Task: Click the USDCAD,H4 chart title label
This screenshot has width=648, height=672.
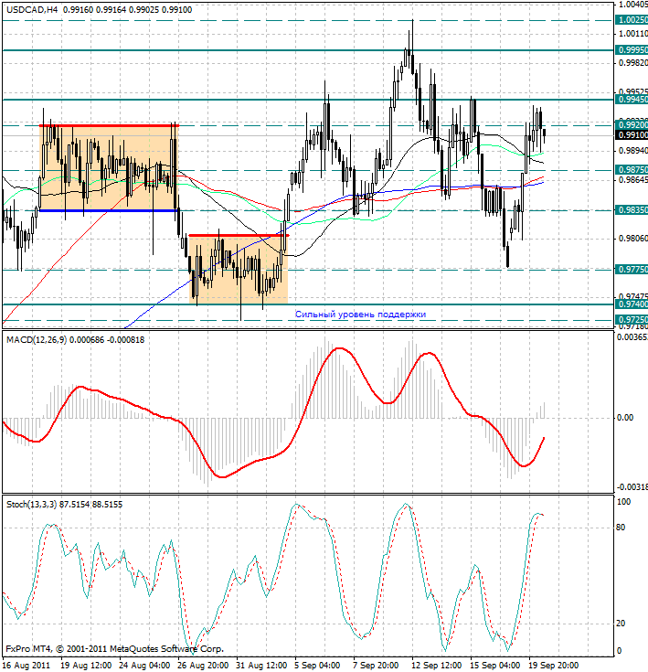Action: [x=33, y=8]
